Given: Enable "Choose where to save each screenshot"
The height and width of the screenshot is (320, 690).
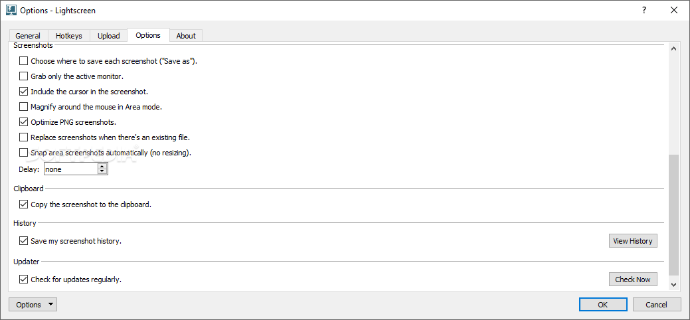Looking at the screenshot, I should 23,61.
